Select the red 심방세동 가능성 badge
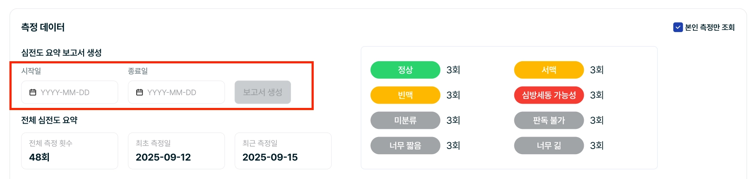Image resolution: width=756 pixels, height=179 pixels. click(x=549, y=95)
